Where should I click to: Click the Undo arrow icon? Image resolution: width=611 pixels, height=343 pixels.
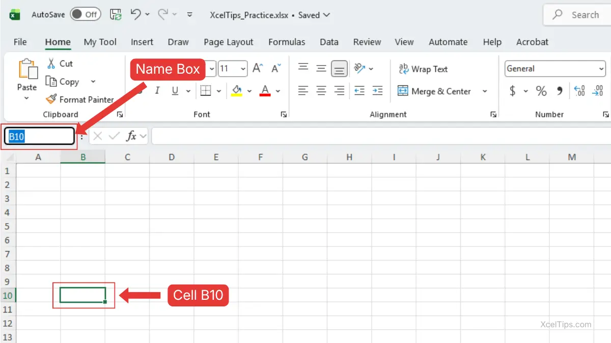pyautogui.click(x=135, y=15)
